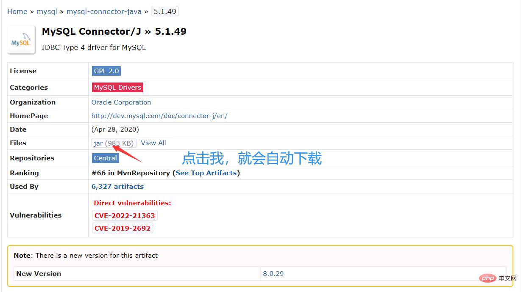The image size is (521, 292).
Task: Open the MySQL Drivers category tag
Action: point(117,87)
